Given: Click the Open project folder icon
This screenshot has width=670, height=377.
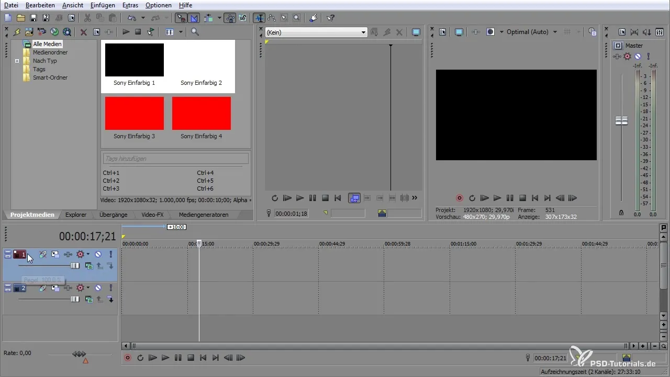Looking at the screenshot, I should tap(21, 18).
